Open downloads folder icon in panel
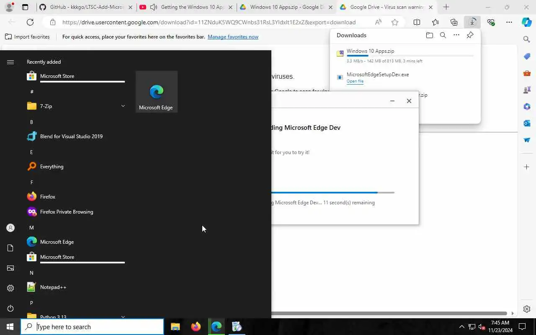 coord(429,35)
